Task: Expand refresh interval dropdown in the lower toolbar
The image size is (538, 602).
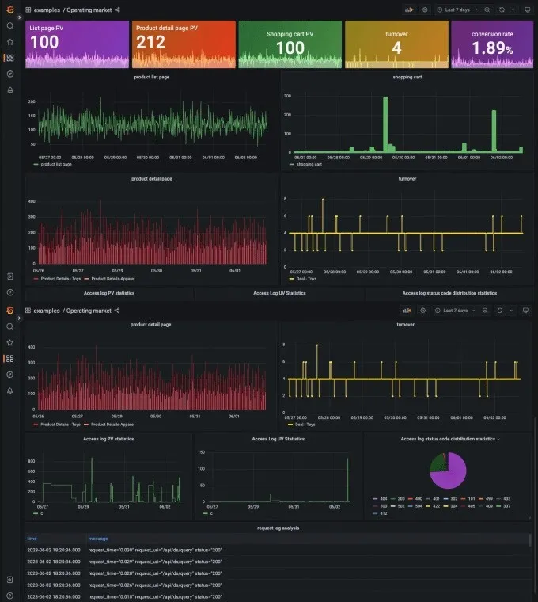Action: (x=511, y=311)
